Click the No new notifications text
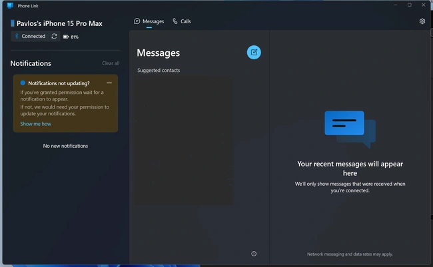Viewport: 433px width, 267px height. click(65, 146)
